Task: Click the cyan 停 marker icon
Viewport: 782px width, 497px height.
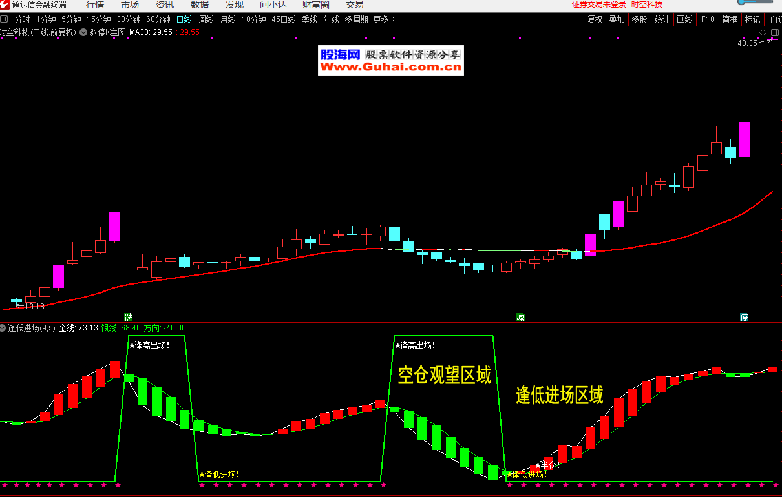Action: tap(745, 317)
